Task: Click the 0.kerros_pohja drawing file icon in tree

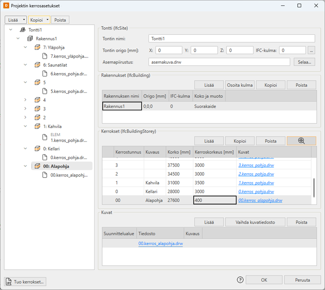Action: [x=45, y=157]
